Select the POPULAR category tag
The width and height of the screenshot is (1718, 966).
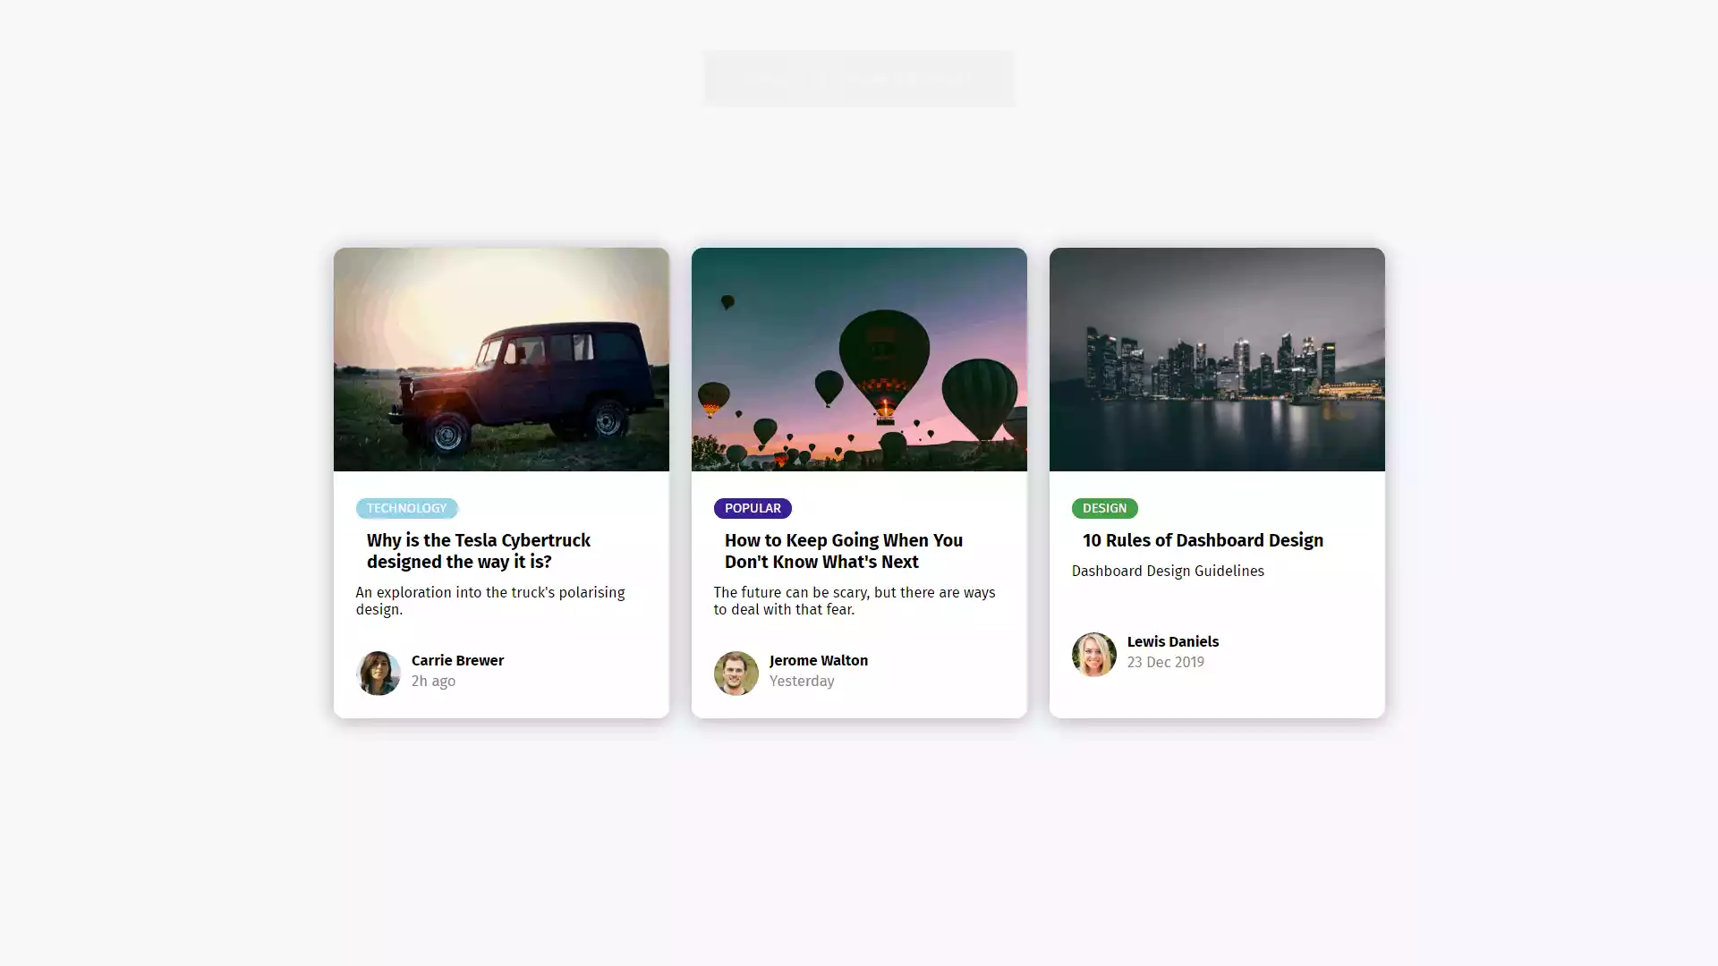tap(753, 508)
